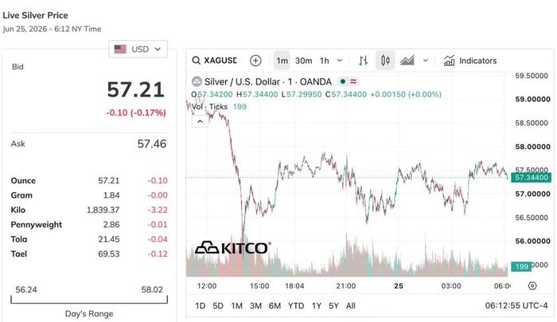
Task: Click the KITCO logo on chart
Action: tap(233, 248)
